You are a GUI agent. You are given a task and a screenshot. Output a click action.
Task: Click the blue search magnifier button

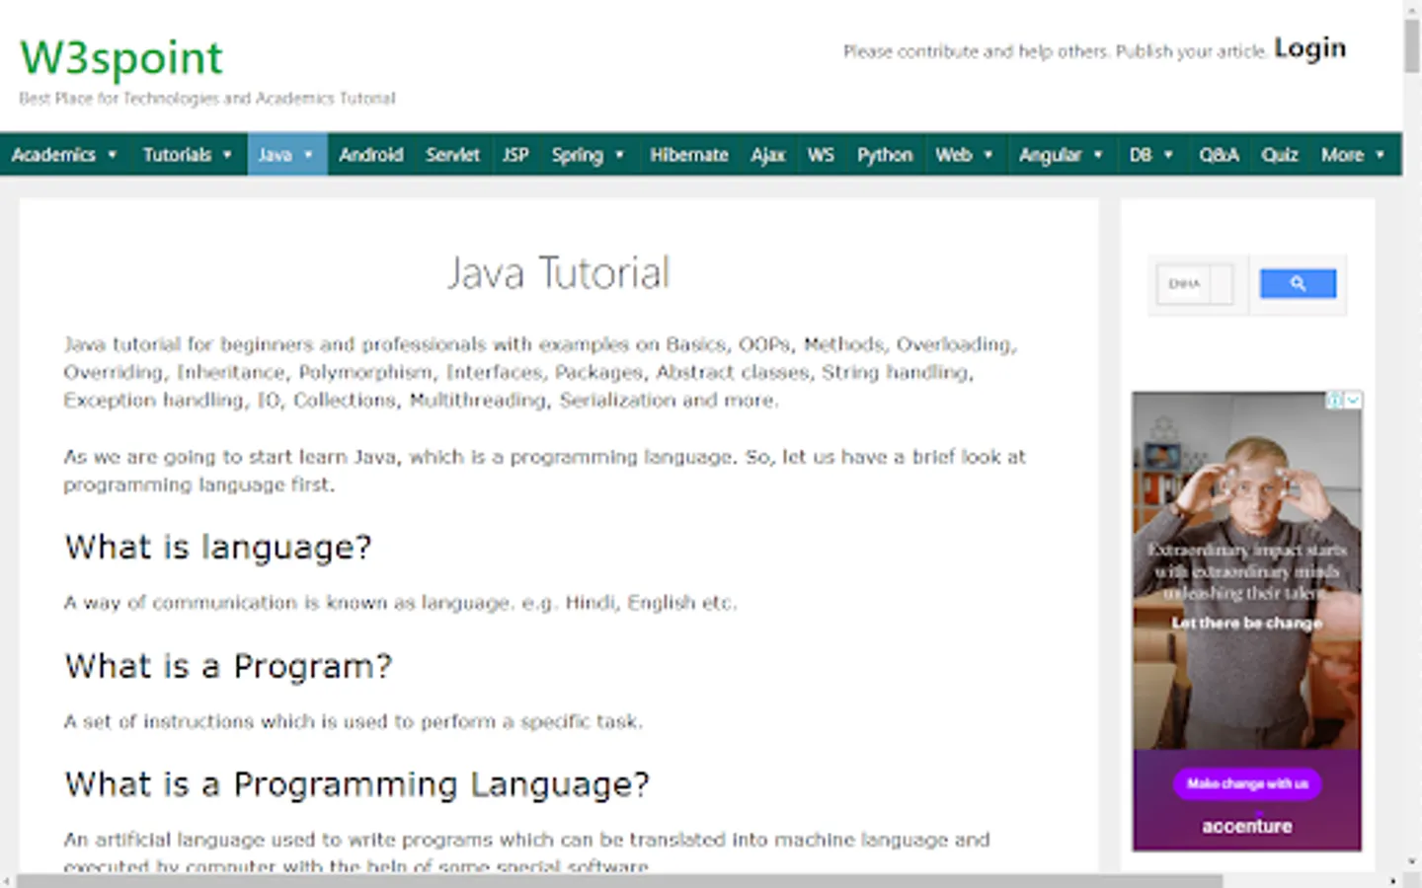click(x=1298, y=284)
